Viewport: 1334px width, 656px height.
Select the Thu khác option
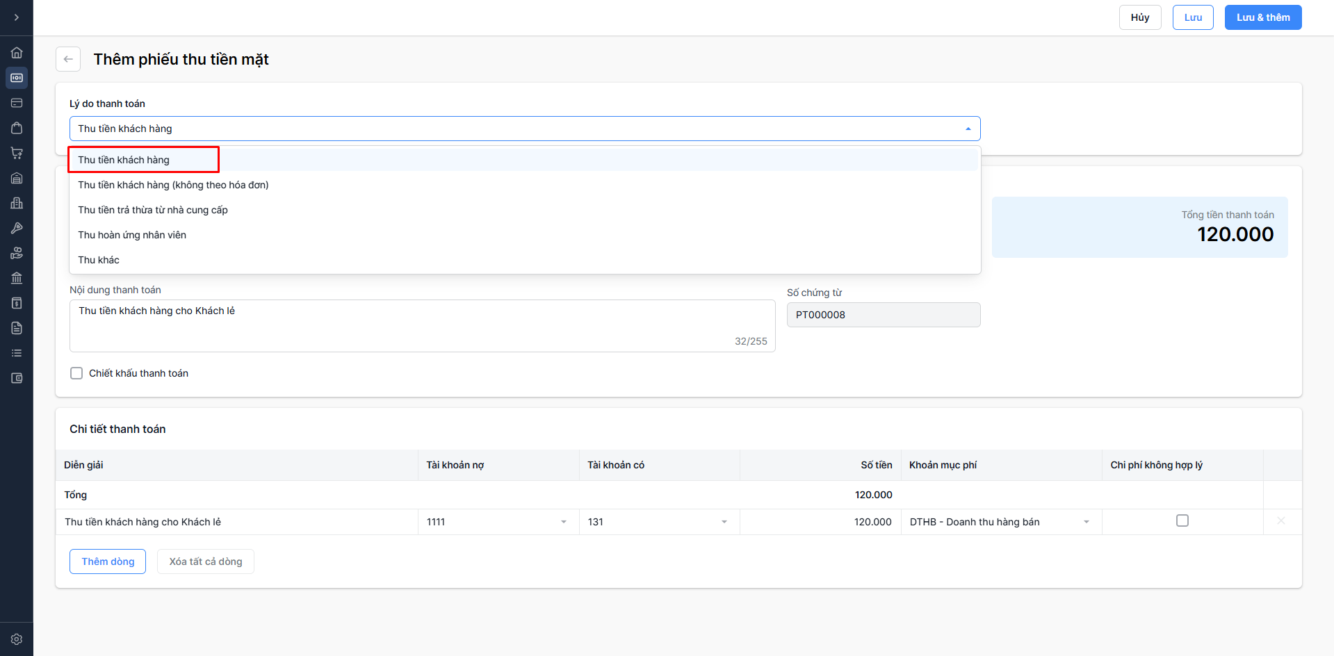99,260
